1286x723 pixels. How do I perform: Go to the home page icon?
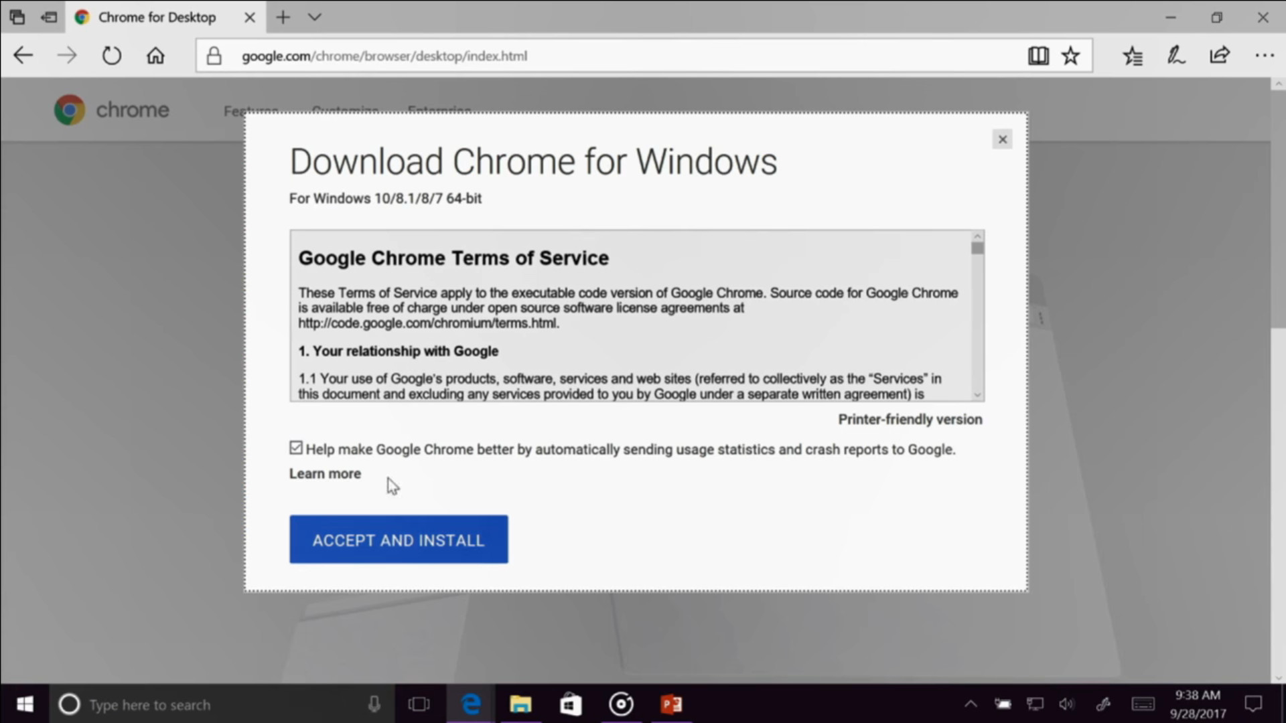pyautogui.click(x=155, y=56)
